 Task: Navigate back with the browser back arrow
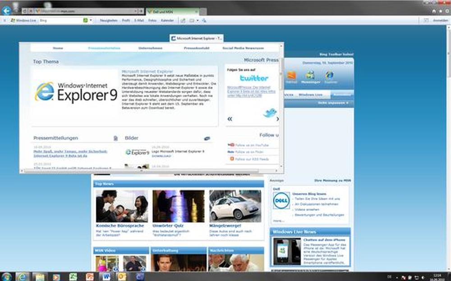tap(7, 10)
